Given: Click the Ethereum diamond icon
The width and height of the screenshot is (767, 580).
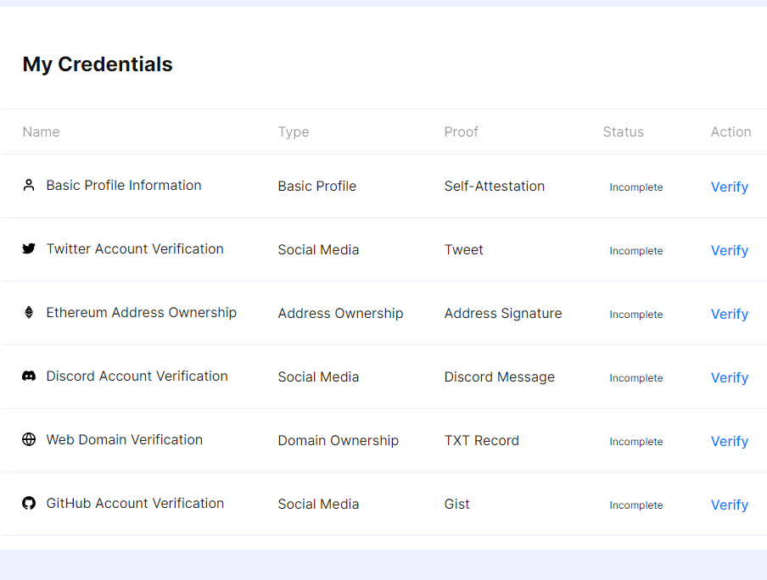Looking at the screenshot, I should pyautogui.click(x=29, y=312).
